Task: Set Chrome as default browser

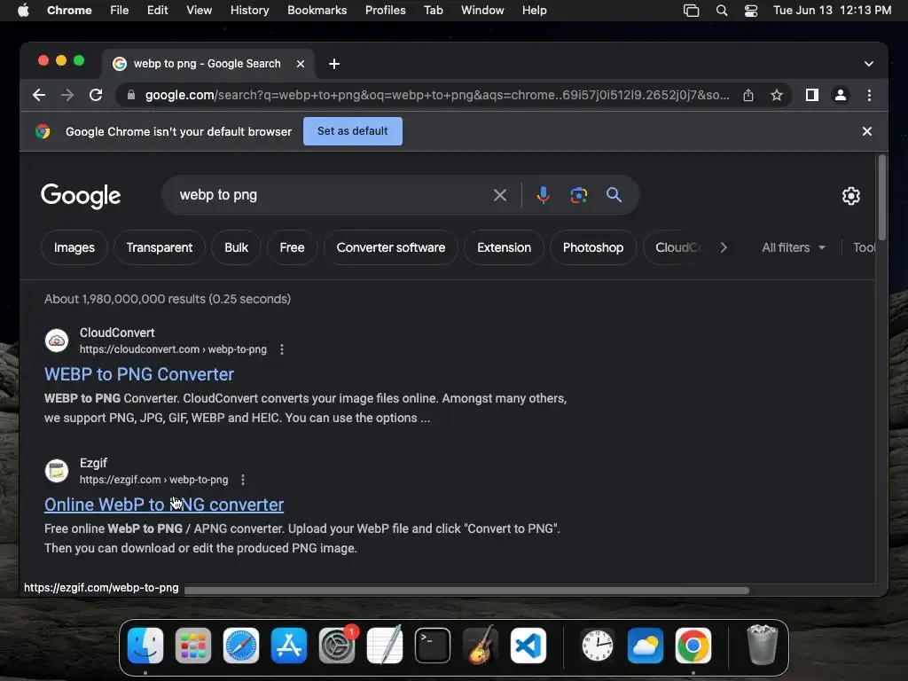Action: [x=353, y=131]
